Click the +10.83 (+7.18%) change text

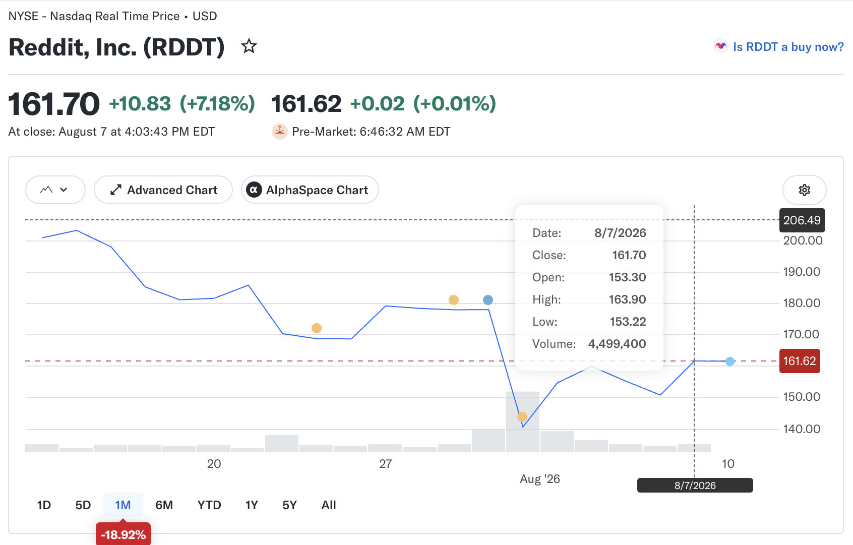182,104
